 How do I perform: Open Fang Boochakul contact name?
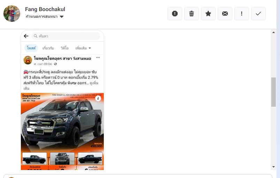(45, 9)
